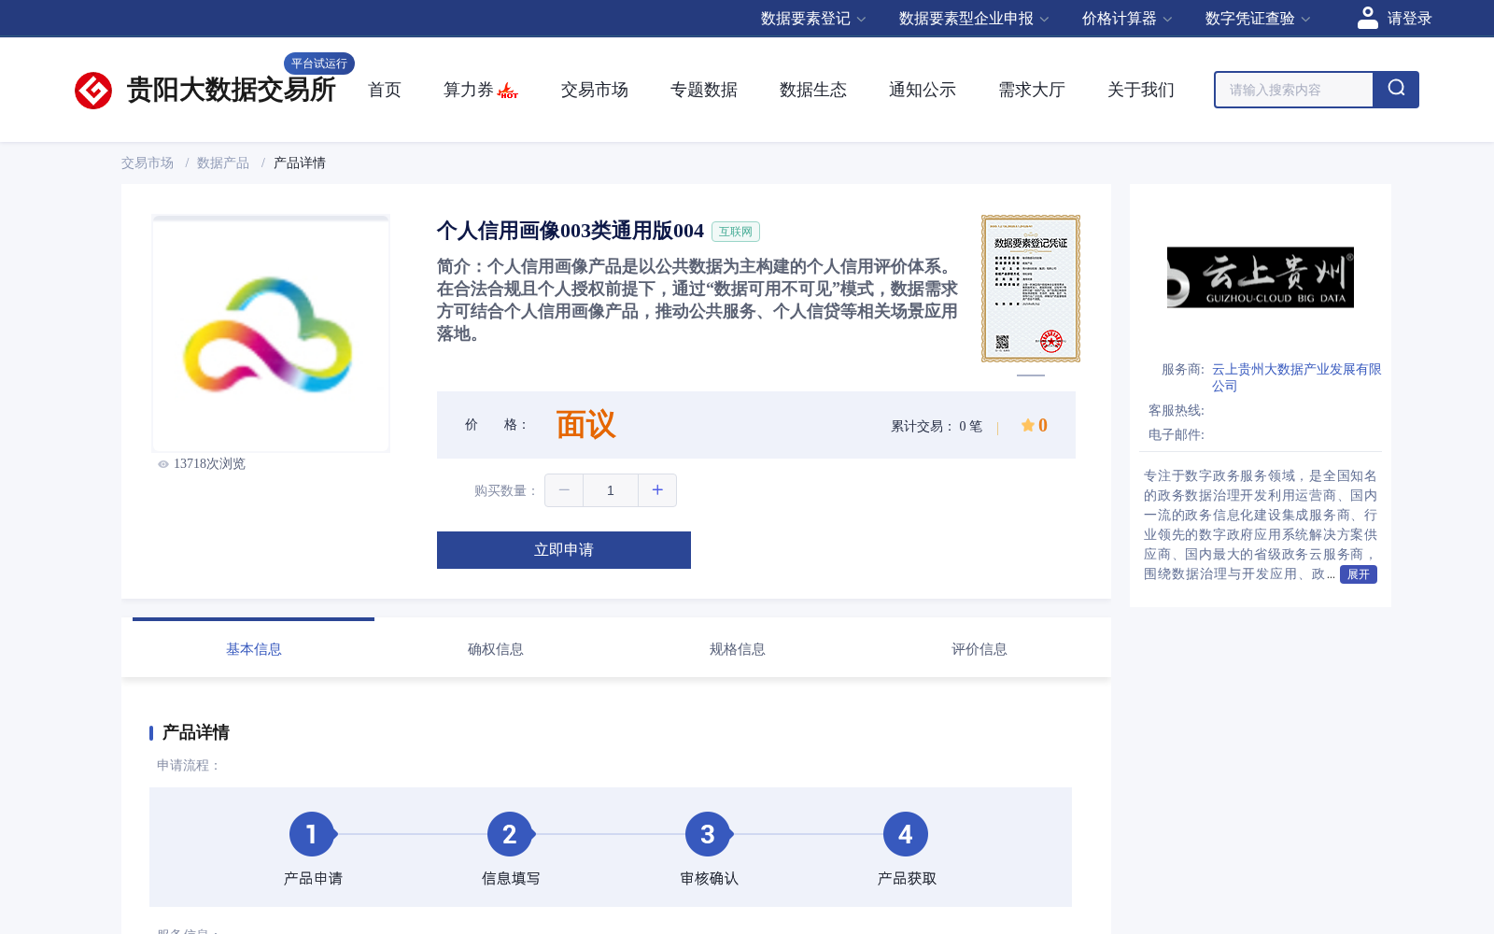This screenshot has height=934, width=1494.
Task: Open the data registration certificate thumbnail
Action: (x=1031, y=289)
